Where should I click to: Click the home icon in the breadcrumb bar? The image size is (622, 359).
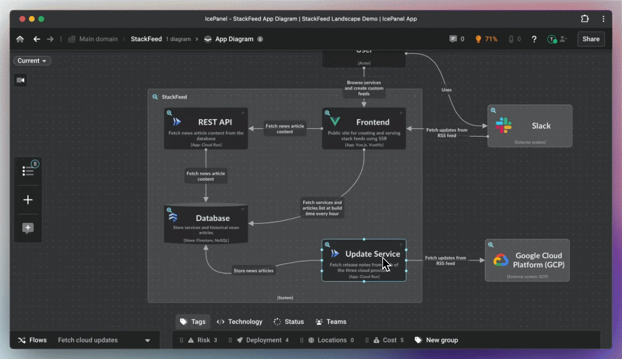[x=20, y=39]
